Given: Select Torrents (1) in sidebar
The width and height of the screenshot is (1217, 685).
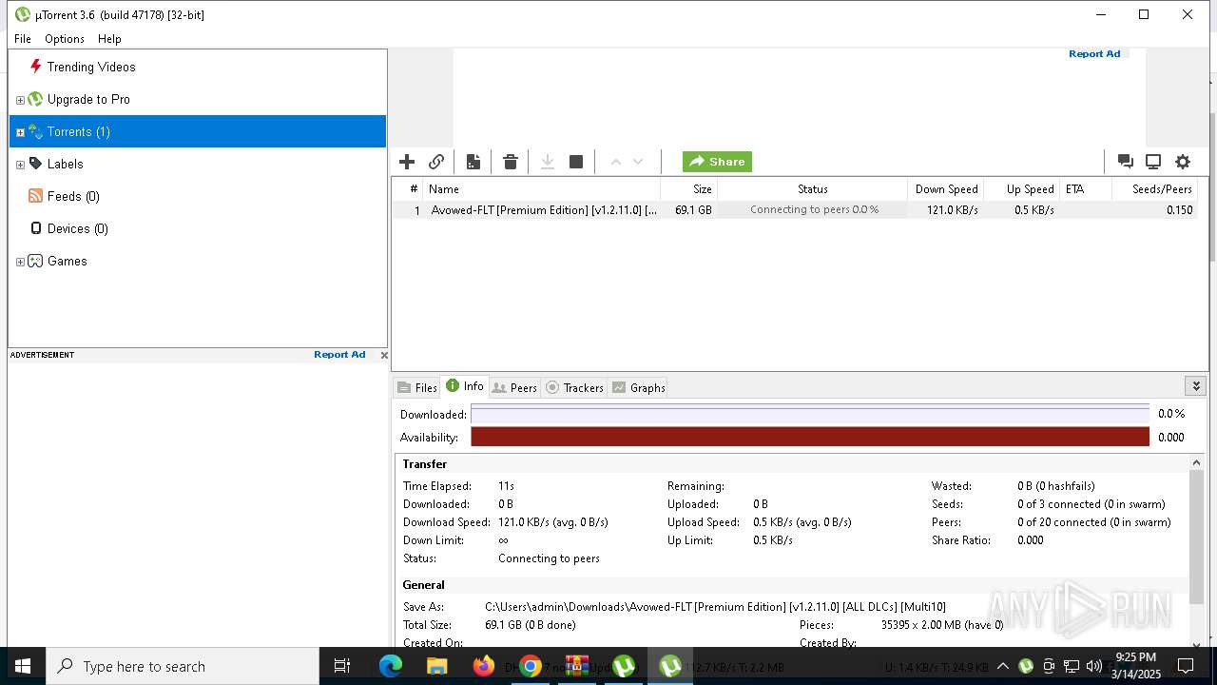Looking at the screenshot, I should (x=198, y=131).
